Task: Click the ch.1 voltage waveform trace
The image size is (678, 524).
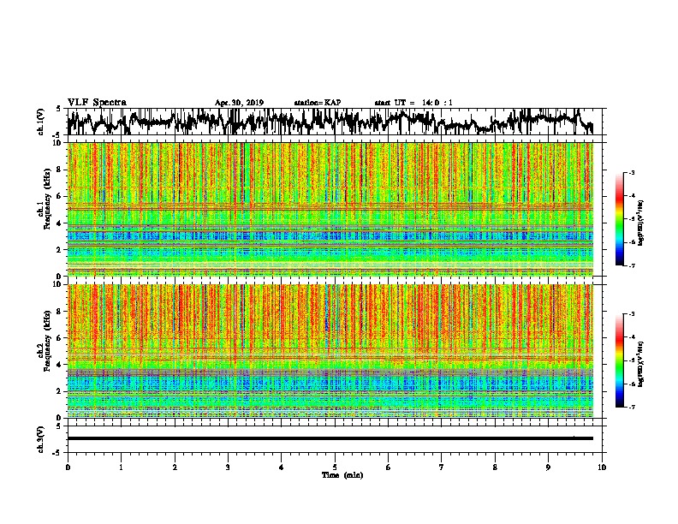Action: coord(330,122)
